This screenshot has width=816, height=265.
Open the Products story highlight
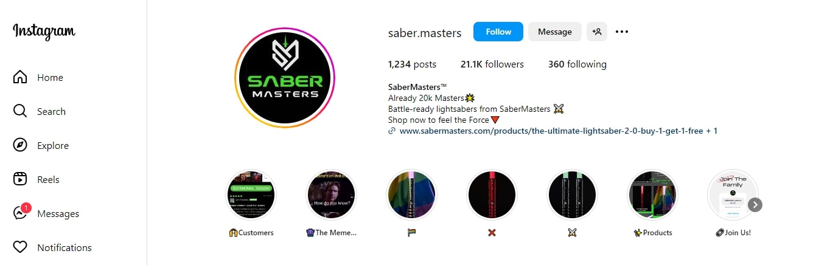click(653, 195)
